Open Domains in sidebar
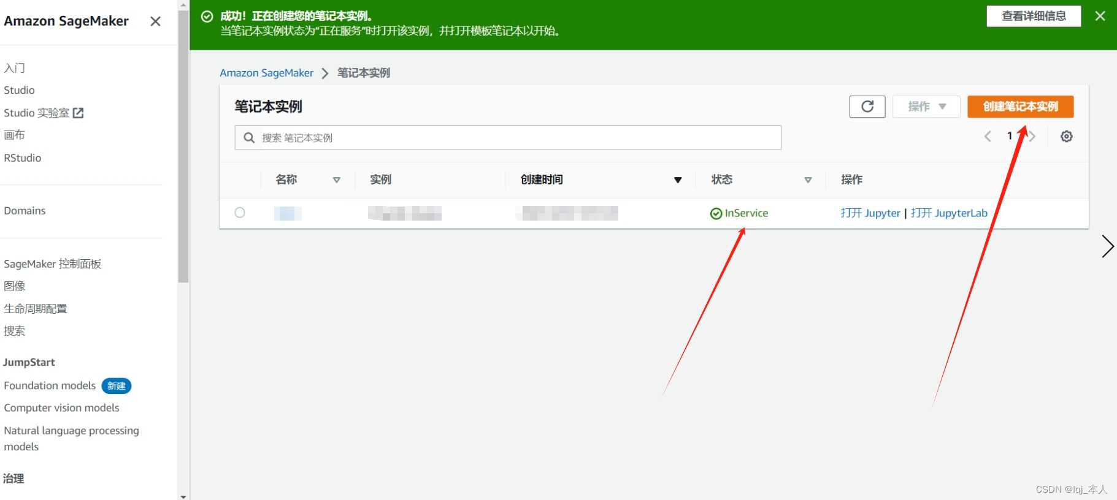 tap(25, 211)
